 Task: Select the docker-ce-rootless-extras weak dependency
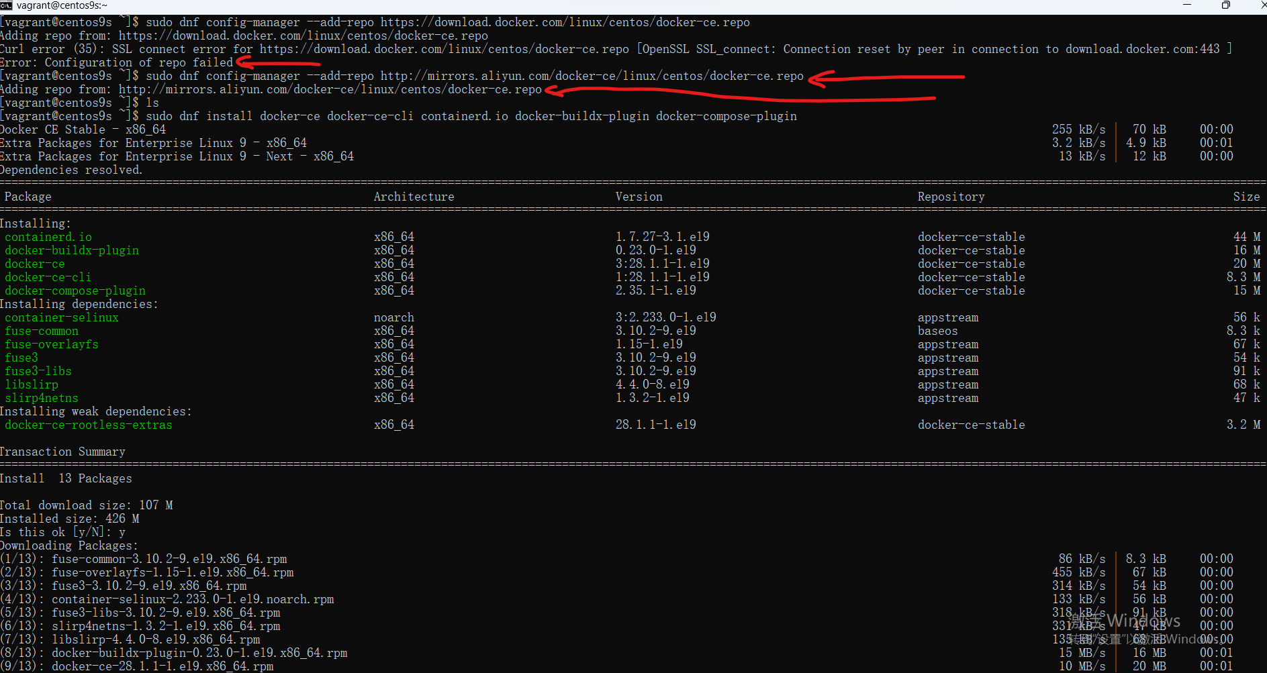88,424
